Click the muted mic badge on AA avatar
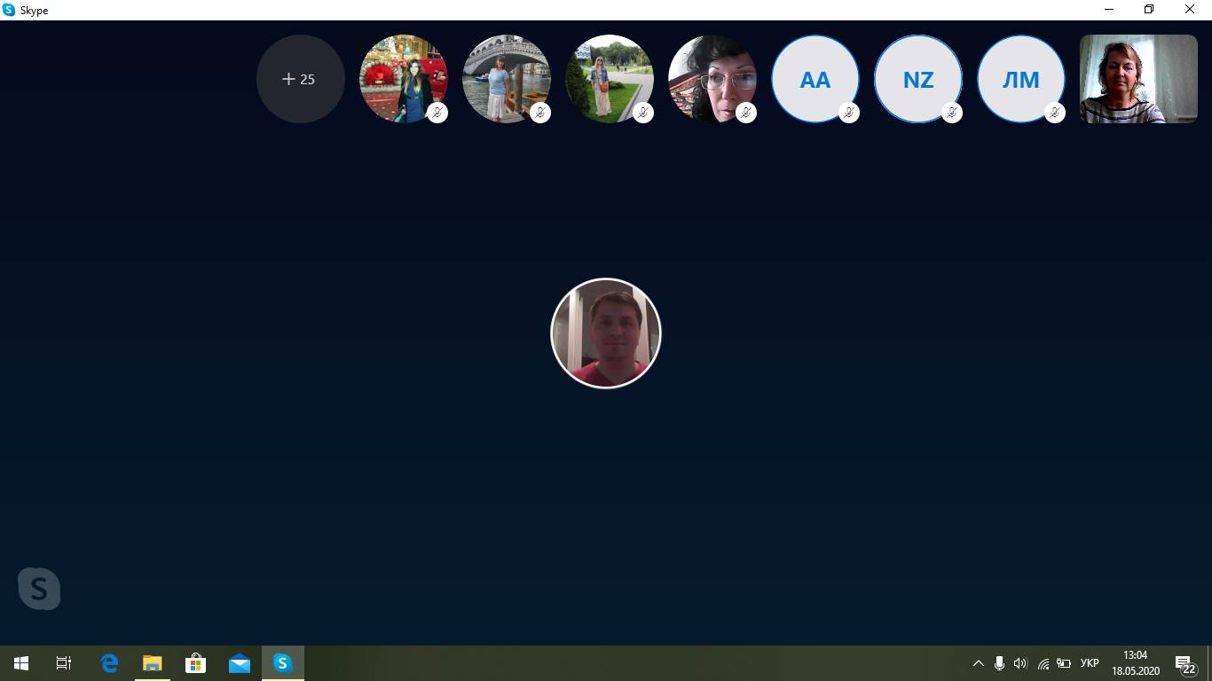Screen dimensions: 1212x681 pyautogui.click(x=849, y=113)
